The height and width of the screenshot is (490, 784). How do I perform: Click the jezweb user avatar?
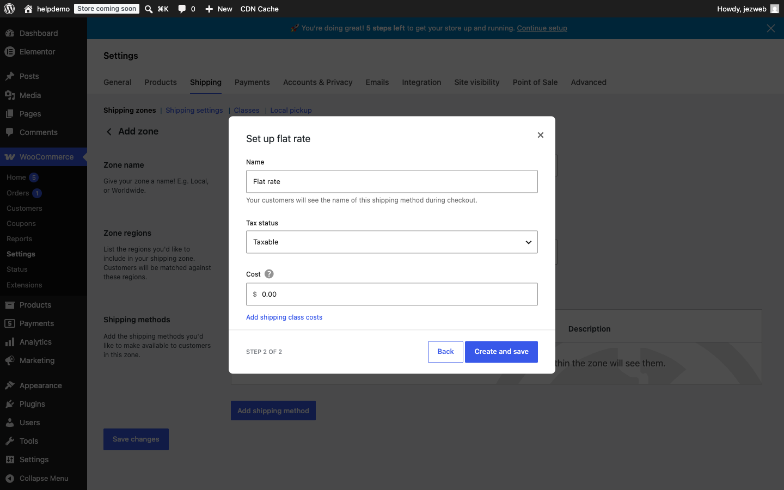[775, 9]
